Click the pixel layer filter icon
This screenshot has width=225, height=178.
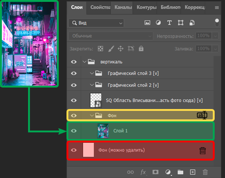[147, 23]
